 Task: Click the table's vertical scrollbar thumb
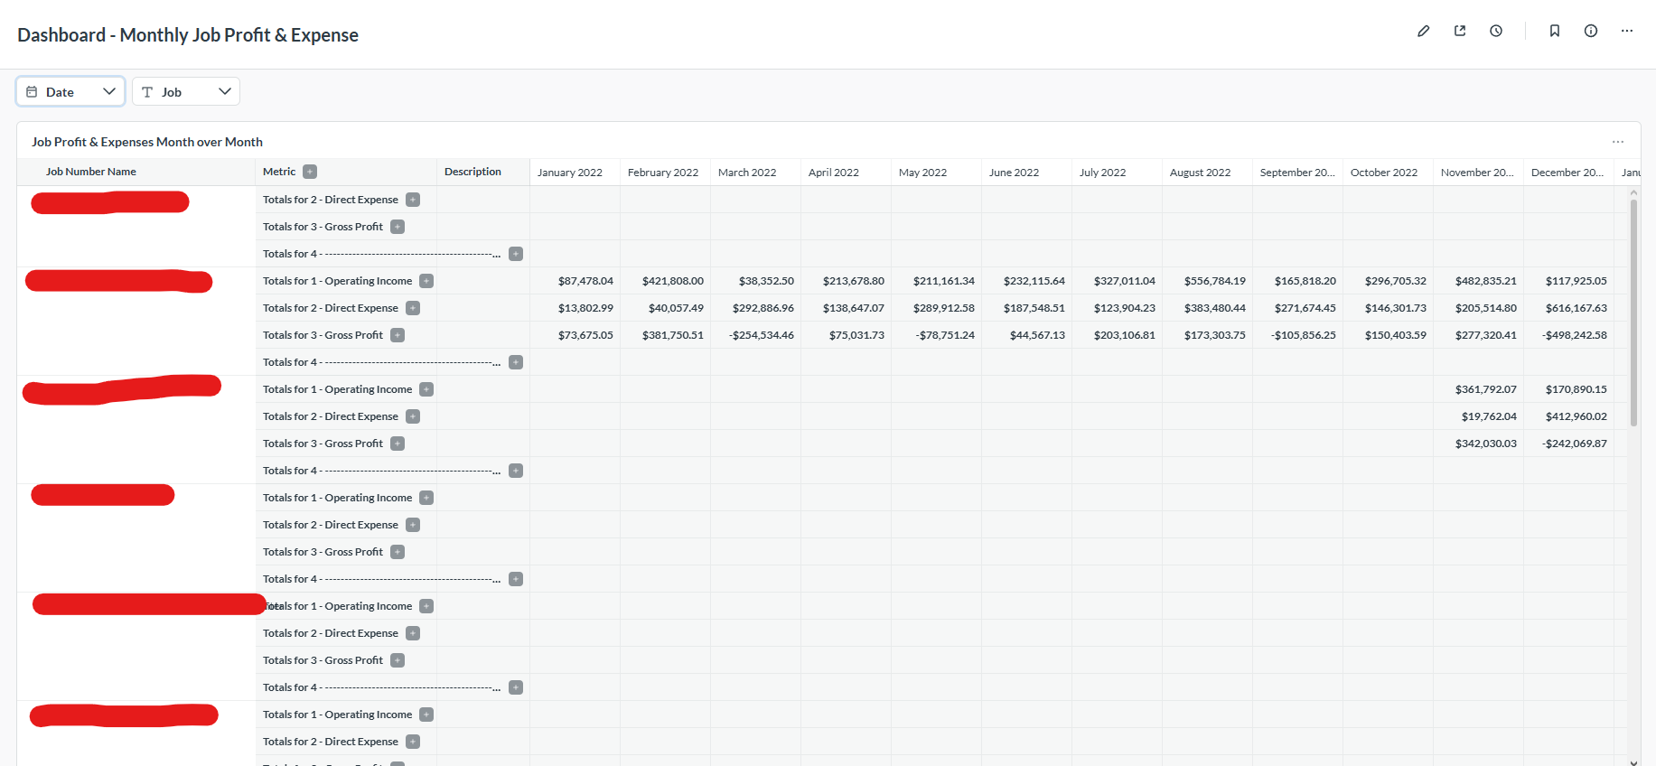(1633, 312)
